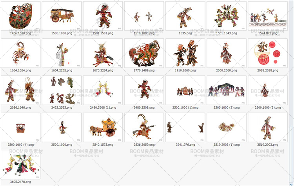Click the file name 2480.3508 (1).png

click(103, 107)
